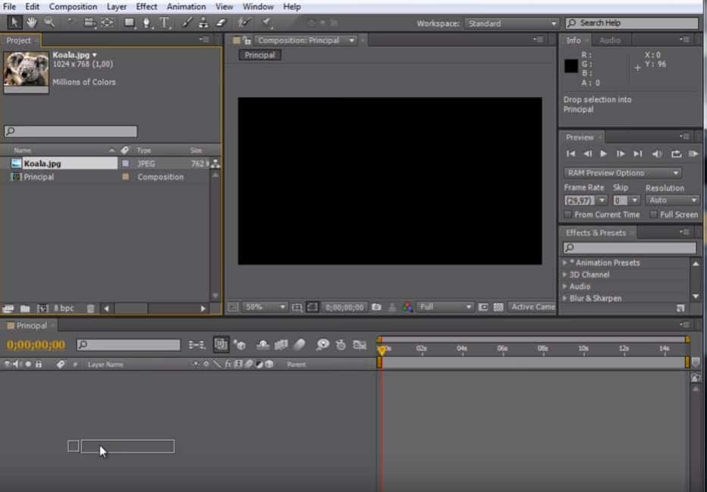Open the Composition: Principal viewer dropdown

pos(306,40)
